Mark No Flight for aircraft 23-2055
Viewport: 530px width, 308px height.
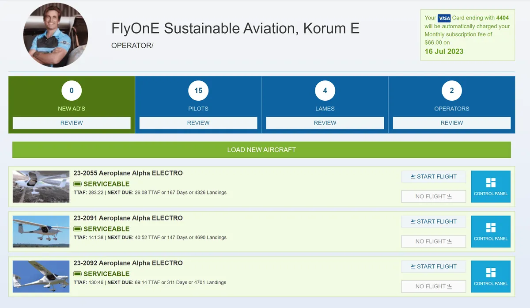click(434, 197)
